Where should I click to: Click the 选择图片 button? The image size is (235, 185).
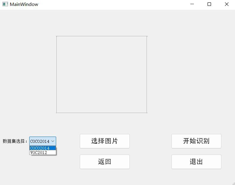[105, 141]
